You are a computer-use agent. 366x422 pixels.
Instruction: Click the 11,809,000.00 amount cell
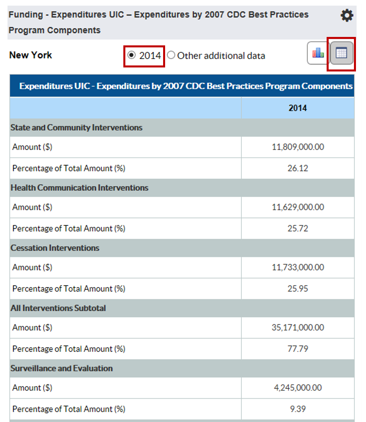click(298, 147)
